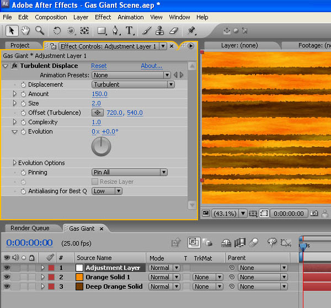Click Reset for Turbulent Displace

pyautogui.click(x=99, y=66)
